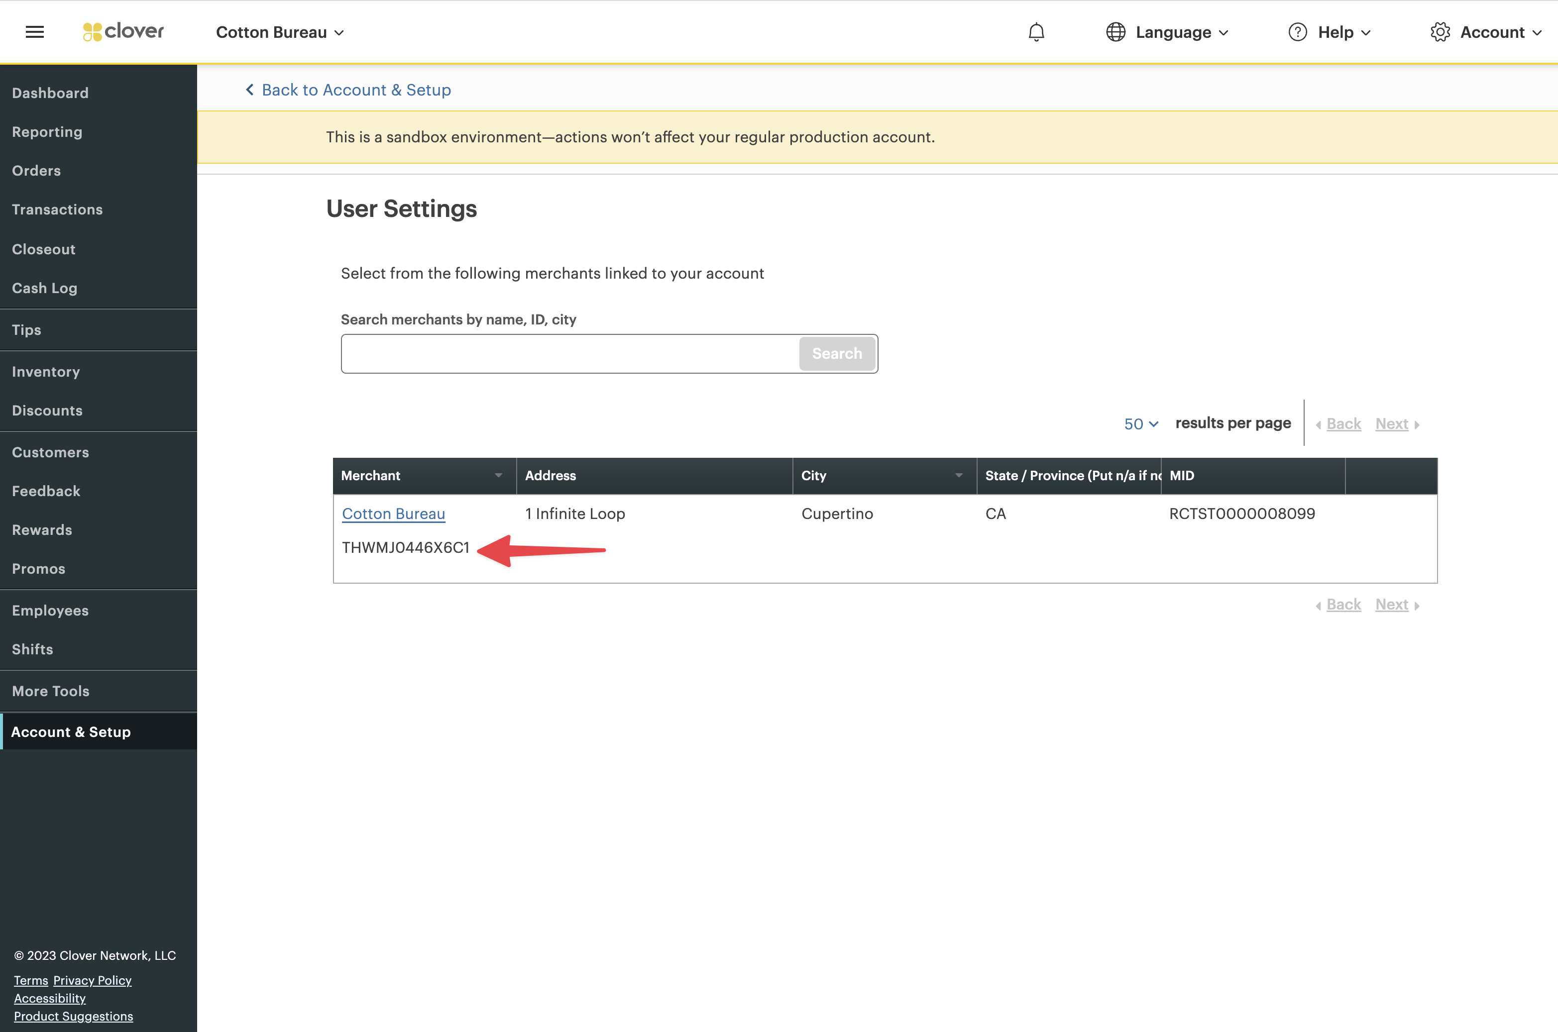Open the Cotton Bureau merchant link

click(x=393, y=514)
